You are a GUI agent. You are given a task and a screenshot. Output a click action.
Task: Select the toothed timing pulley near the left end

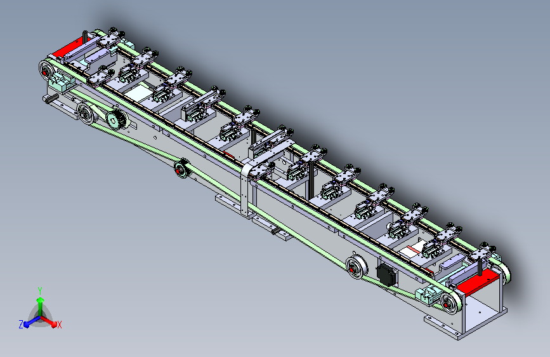point(115,120)
